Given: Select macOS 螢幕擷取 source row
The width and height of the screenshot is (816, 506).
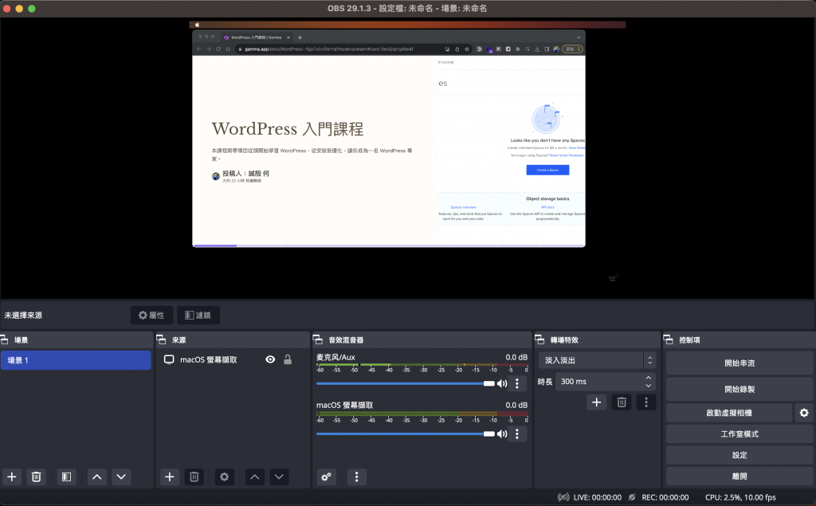Looking at the screenshot, I should coord(233,359).
